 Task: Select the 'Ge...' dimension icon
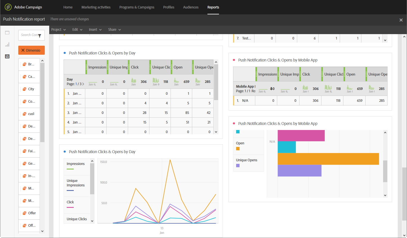coord(25,164)
